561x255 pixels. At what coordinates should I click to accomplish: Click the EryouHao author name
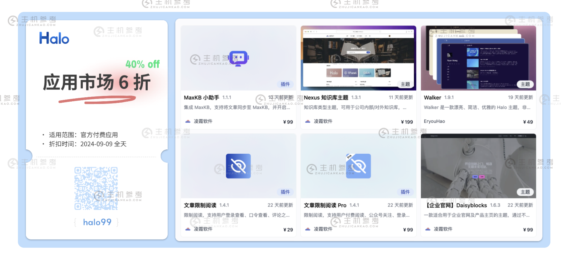click(x=435, y=121)
